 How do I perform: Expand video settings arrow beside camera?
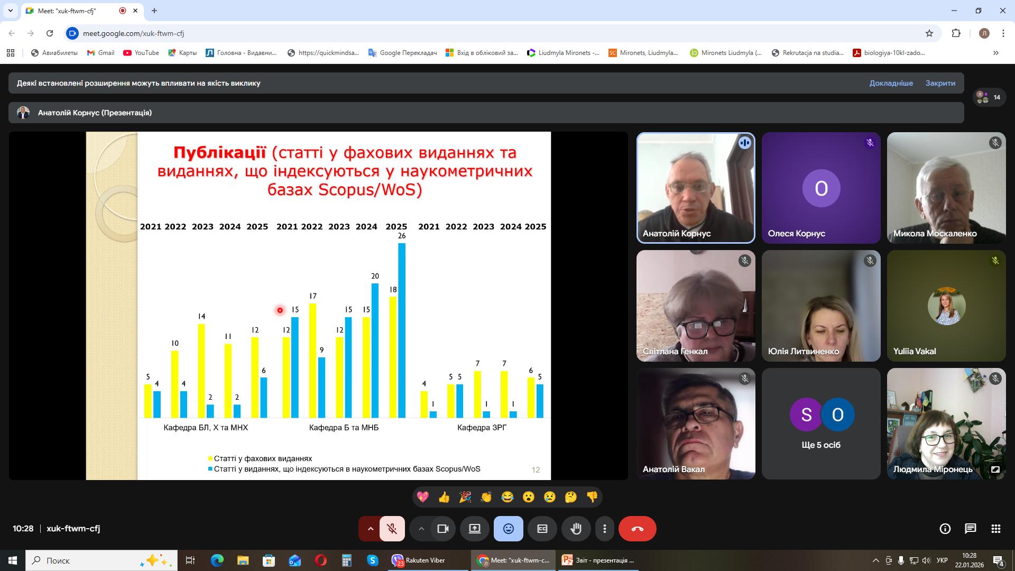421,529
